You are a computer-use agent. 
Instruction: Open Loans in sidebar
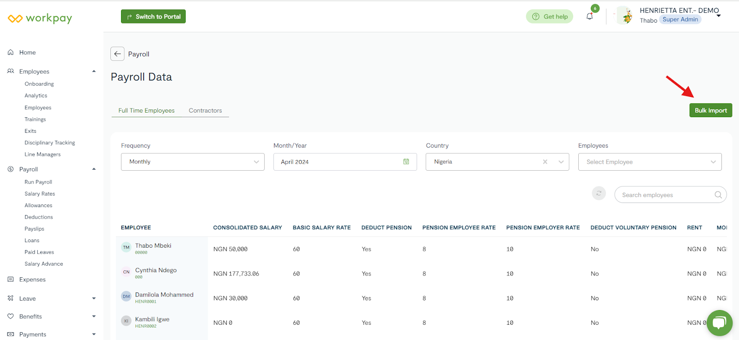click(32, 241)
